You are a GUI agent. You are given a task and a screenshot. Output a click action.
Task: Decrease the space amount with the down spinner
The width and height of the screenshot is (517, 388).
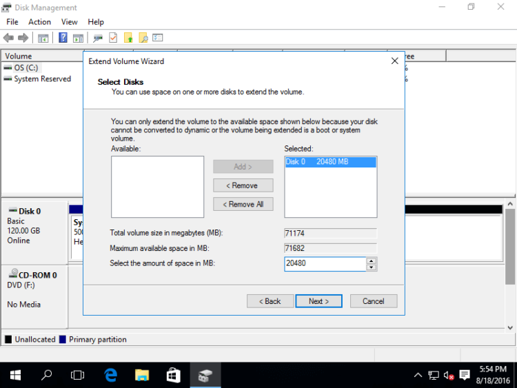point(372,267)
